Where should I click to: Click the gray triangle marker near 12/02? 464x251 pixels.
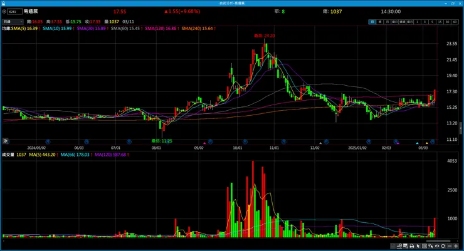(x=320, y=143)
